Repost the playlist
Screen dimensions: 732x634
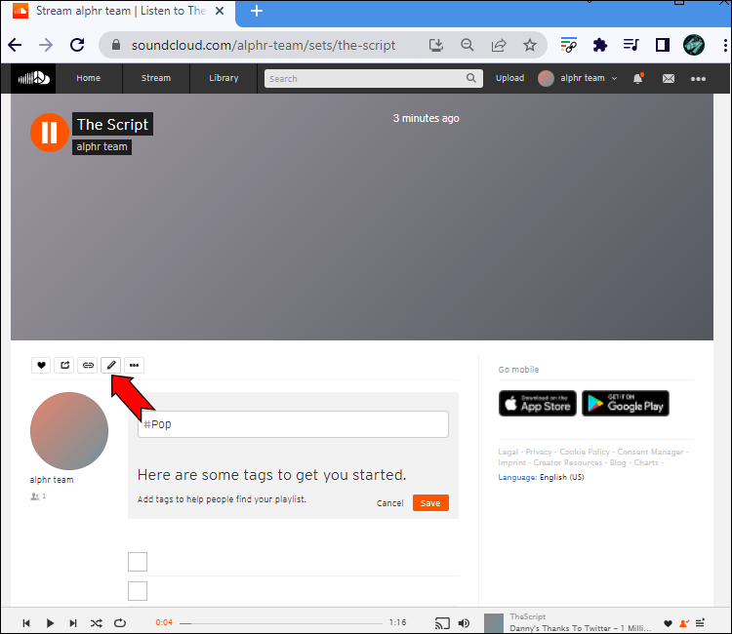click(64, 365)
